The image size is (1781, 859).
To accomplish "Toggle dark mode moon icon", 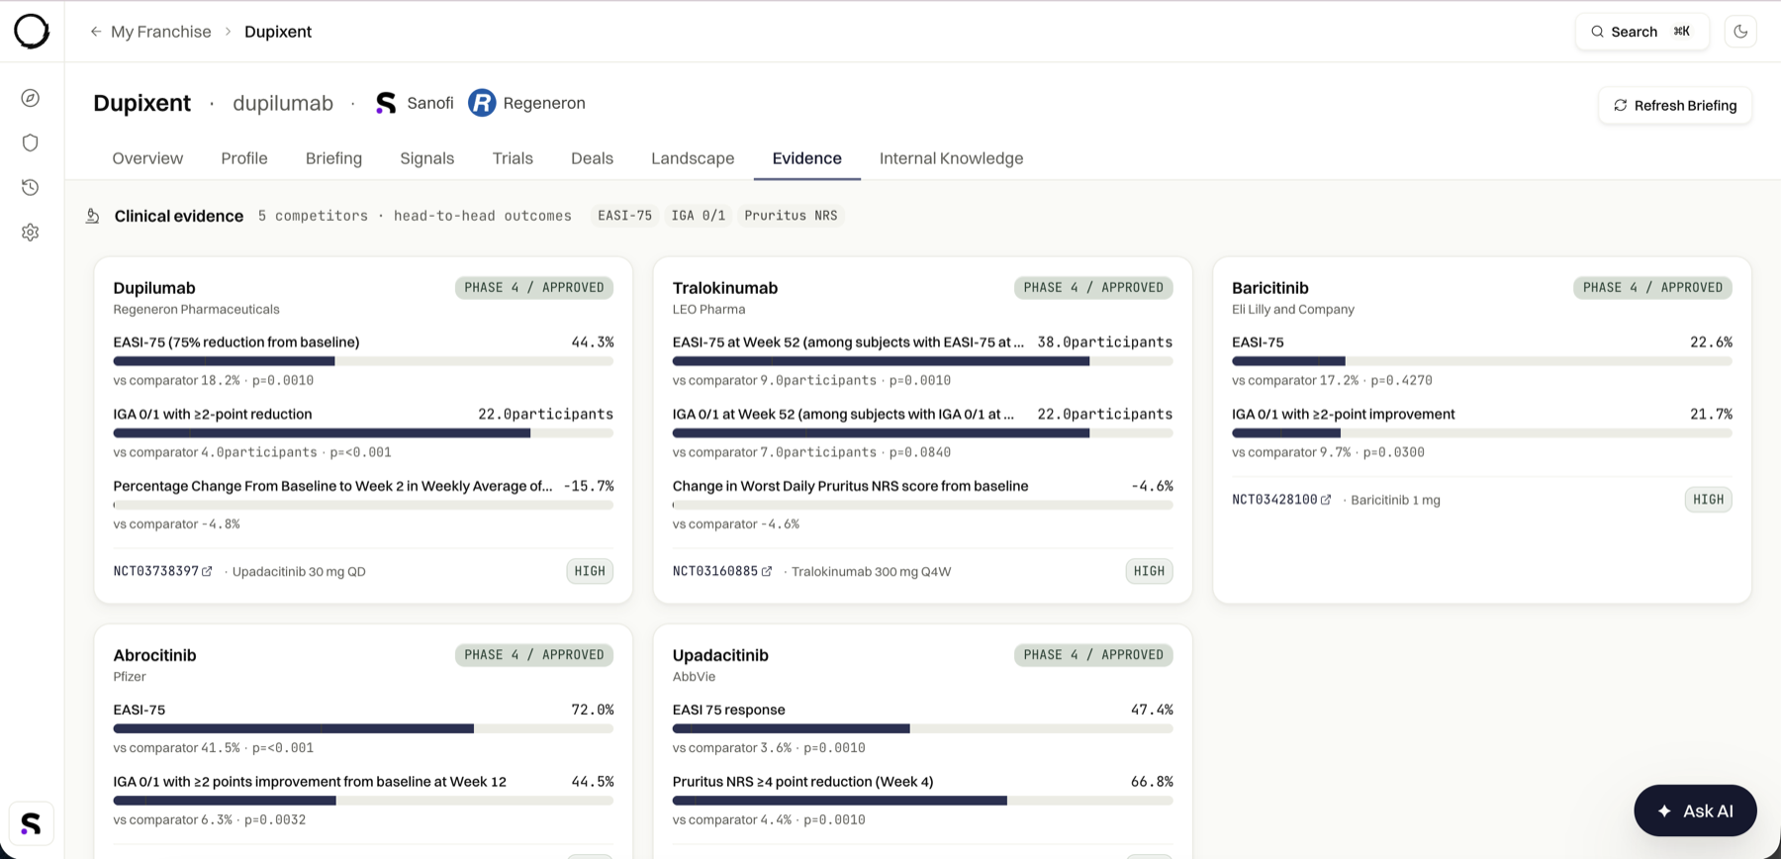I will coord(1740,32).
